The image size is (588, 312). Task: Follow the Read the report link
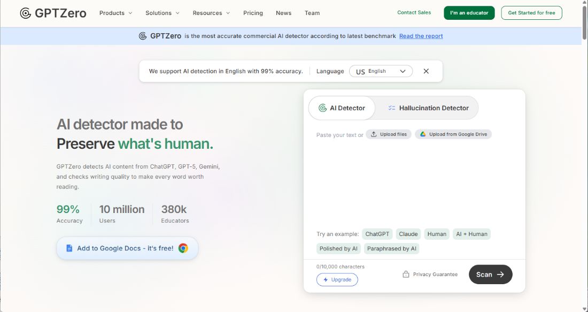[421, 36]
